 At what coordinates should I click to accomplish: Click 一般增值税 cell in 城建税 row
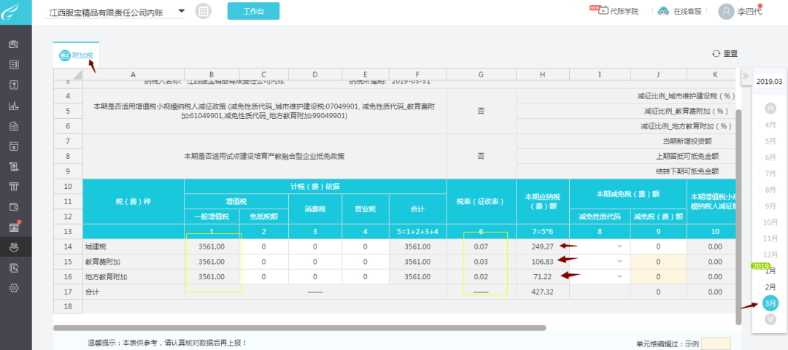click(x=211, y=247)
